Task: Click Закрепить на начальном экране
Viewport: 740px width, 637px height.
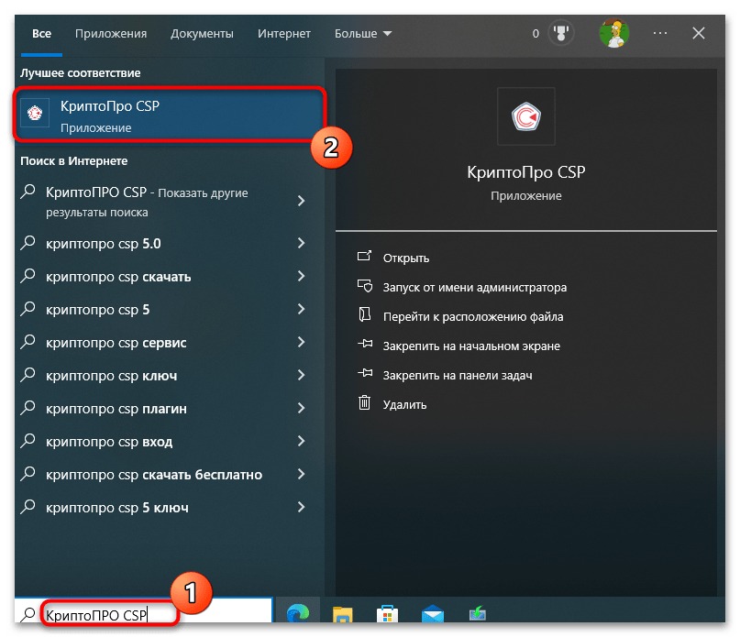Action: (x=471, y=346)
